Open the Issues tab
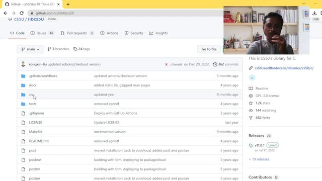Viewport: 322px width, 181px height. click(42, 33)
